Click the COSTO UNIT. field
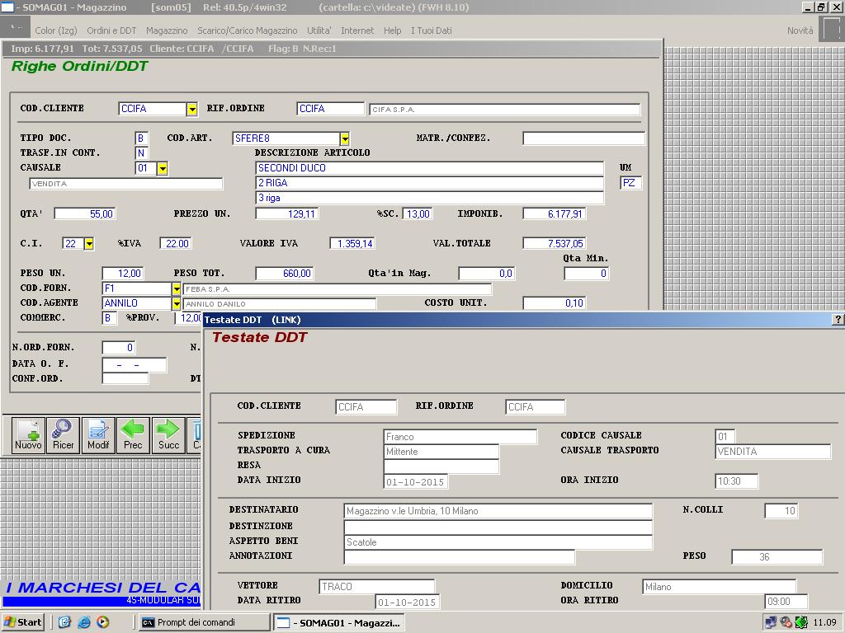The image size is (845, 633). pos(554,303)
